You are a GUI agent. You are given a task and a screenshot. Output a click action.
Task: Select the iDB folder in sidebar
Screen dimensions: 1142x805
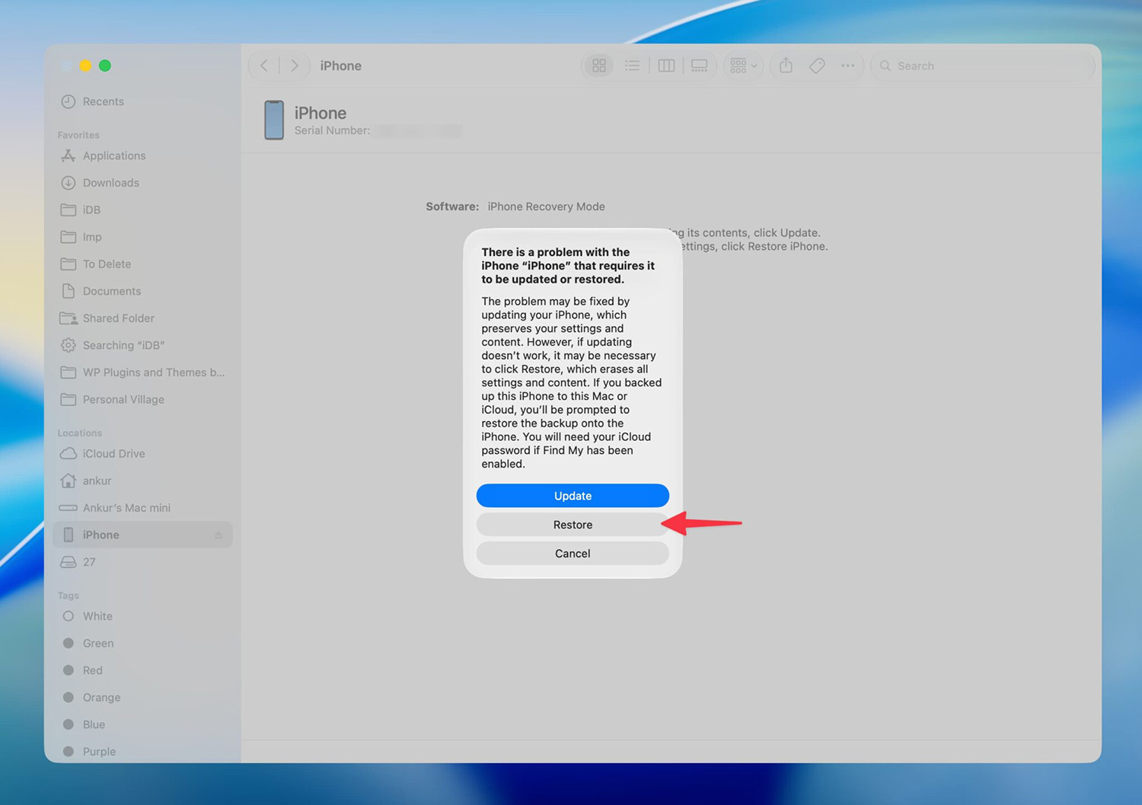142,209
